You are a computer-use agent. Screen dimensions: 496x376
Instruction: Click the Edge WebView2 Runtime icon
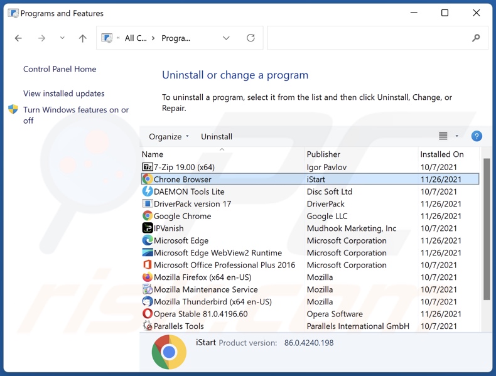[x=148, y=253]
